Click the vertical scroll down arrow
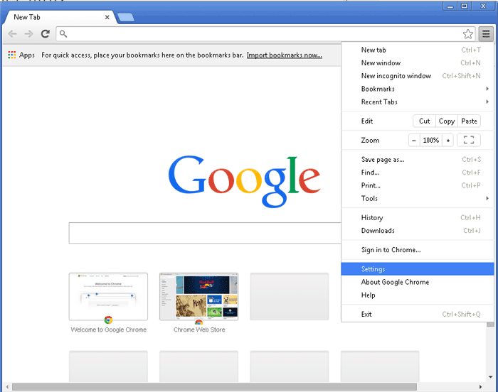This screenshot has width=498, height=392. (490, 377)
